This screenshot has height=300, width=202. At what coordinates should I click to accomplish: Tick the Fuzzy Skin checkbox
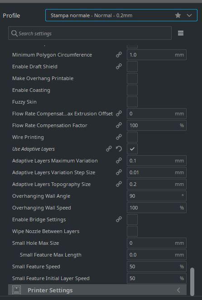pos(132,102)
